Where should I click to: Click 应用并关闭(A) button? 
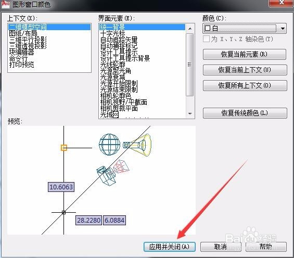(x=170, y=247)
